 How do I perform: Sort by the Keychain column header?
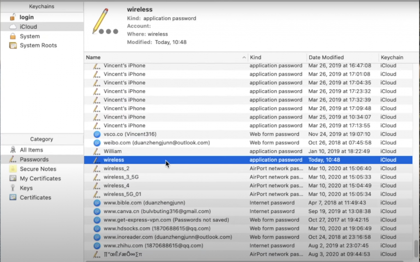click(x=392, y=57)
